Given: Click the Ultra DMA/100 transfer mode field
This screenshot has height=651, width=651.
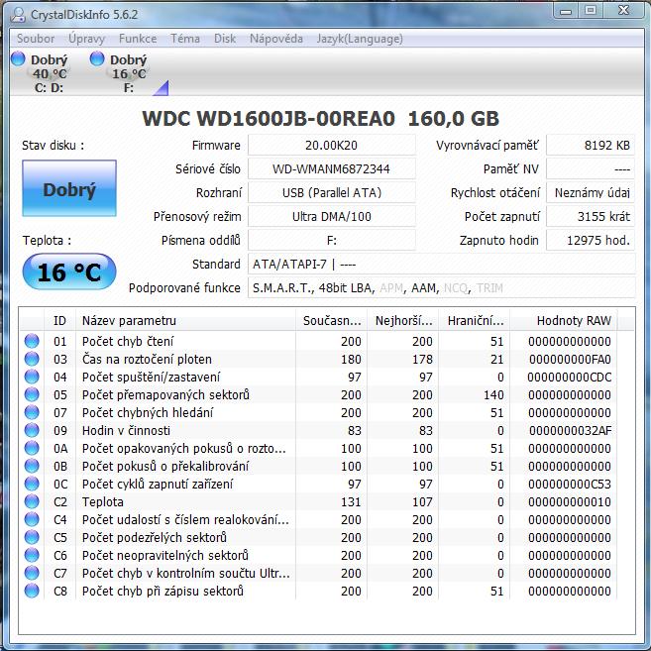Looking at the screenshot, I should click(x=331, y=216).
